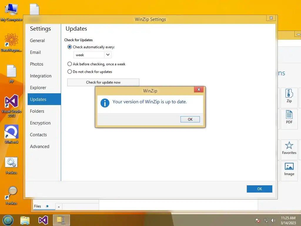
Task: Open DataWagon desktop shortcut
Action: [11, 42]
